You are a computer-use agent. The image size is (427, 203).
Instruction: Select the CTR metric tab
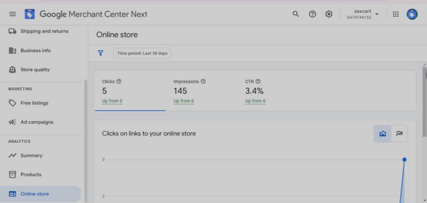tap(273, 91)
